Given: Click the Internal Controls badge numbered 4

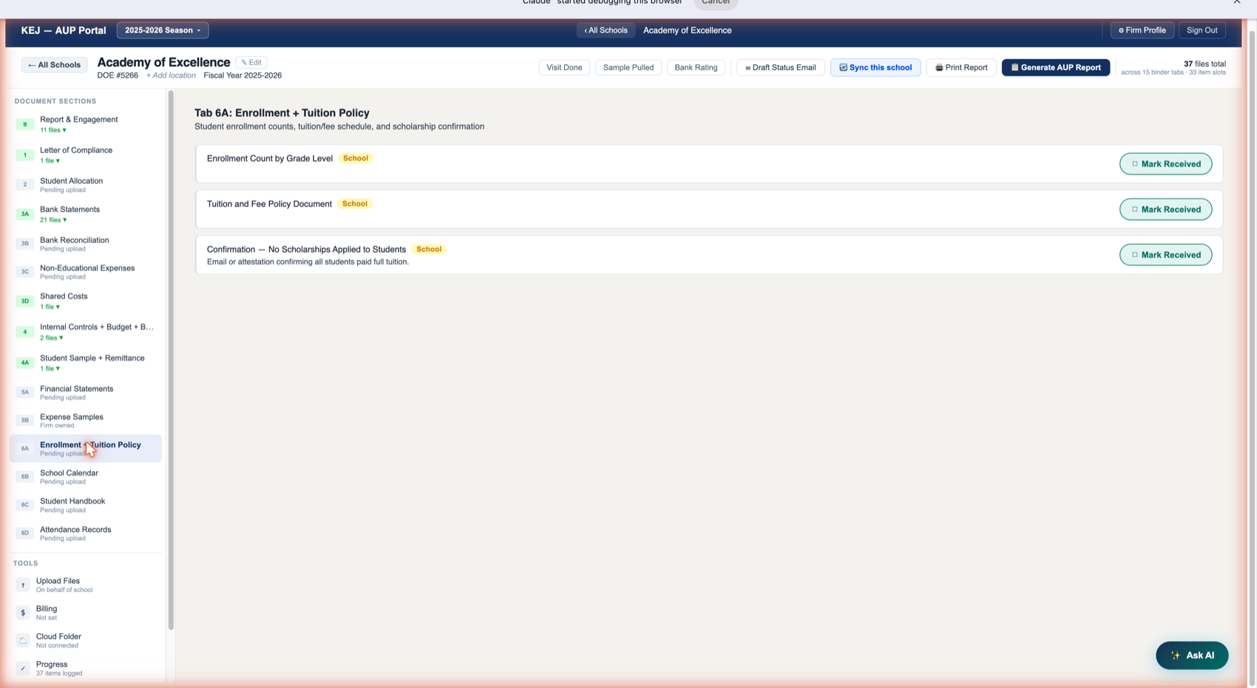Looking at the screenshot, I should pos(24,332).
